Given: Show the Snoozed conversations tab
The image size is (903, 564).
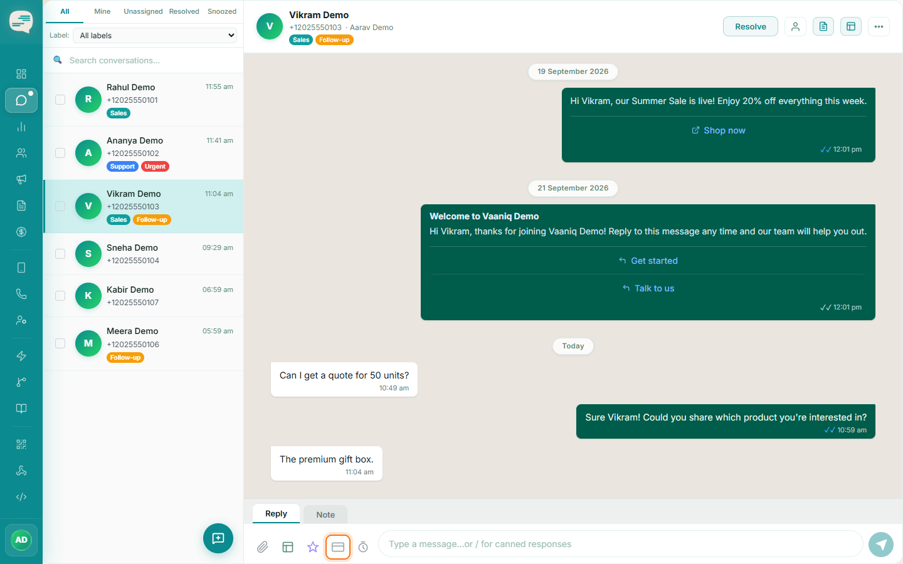Looking at the screenshot, I should click(x=222, y=11).
